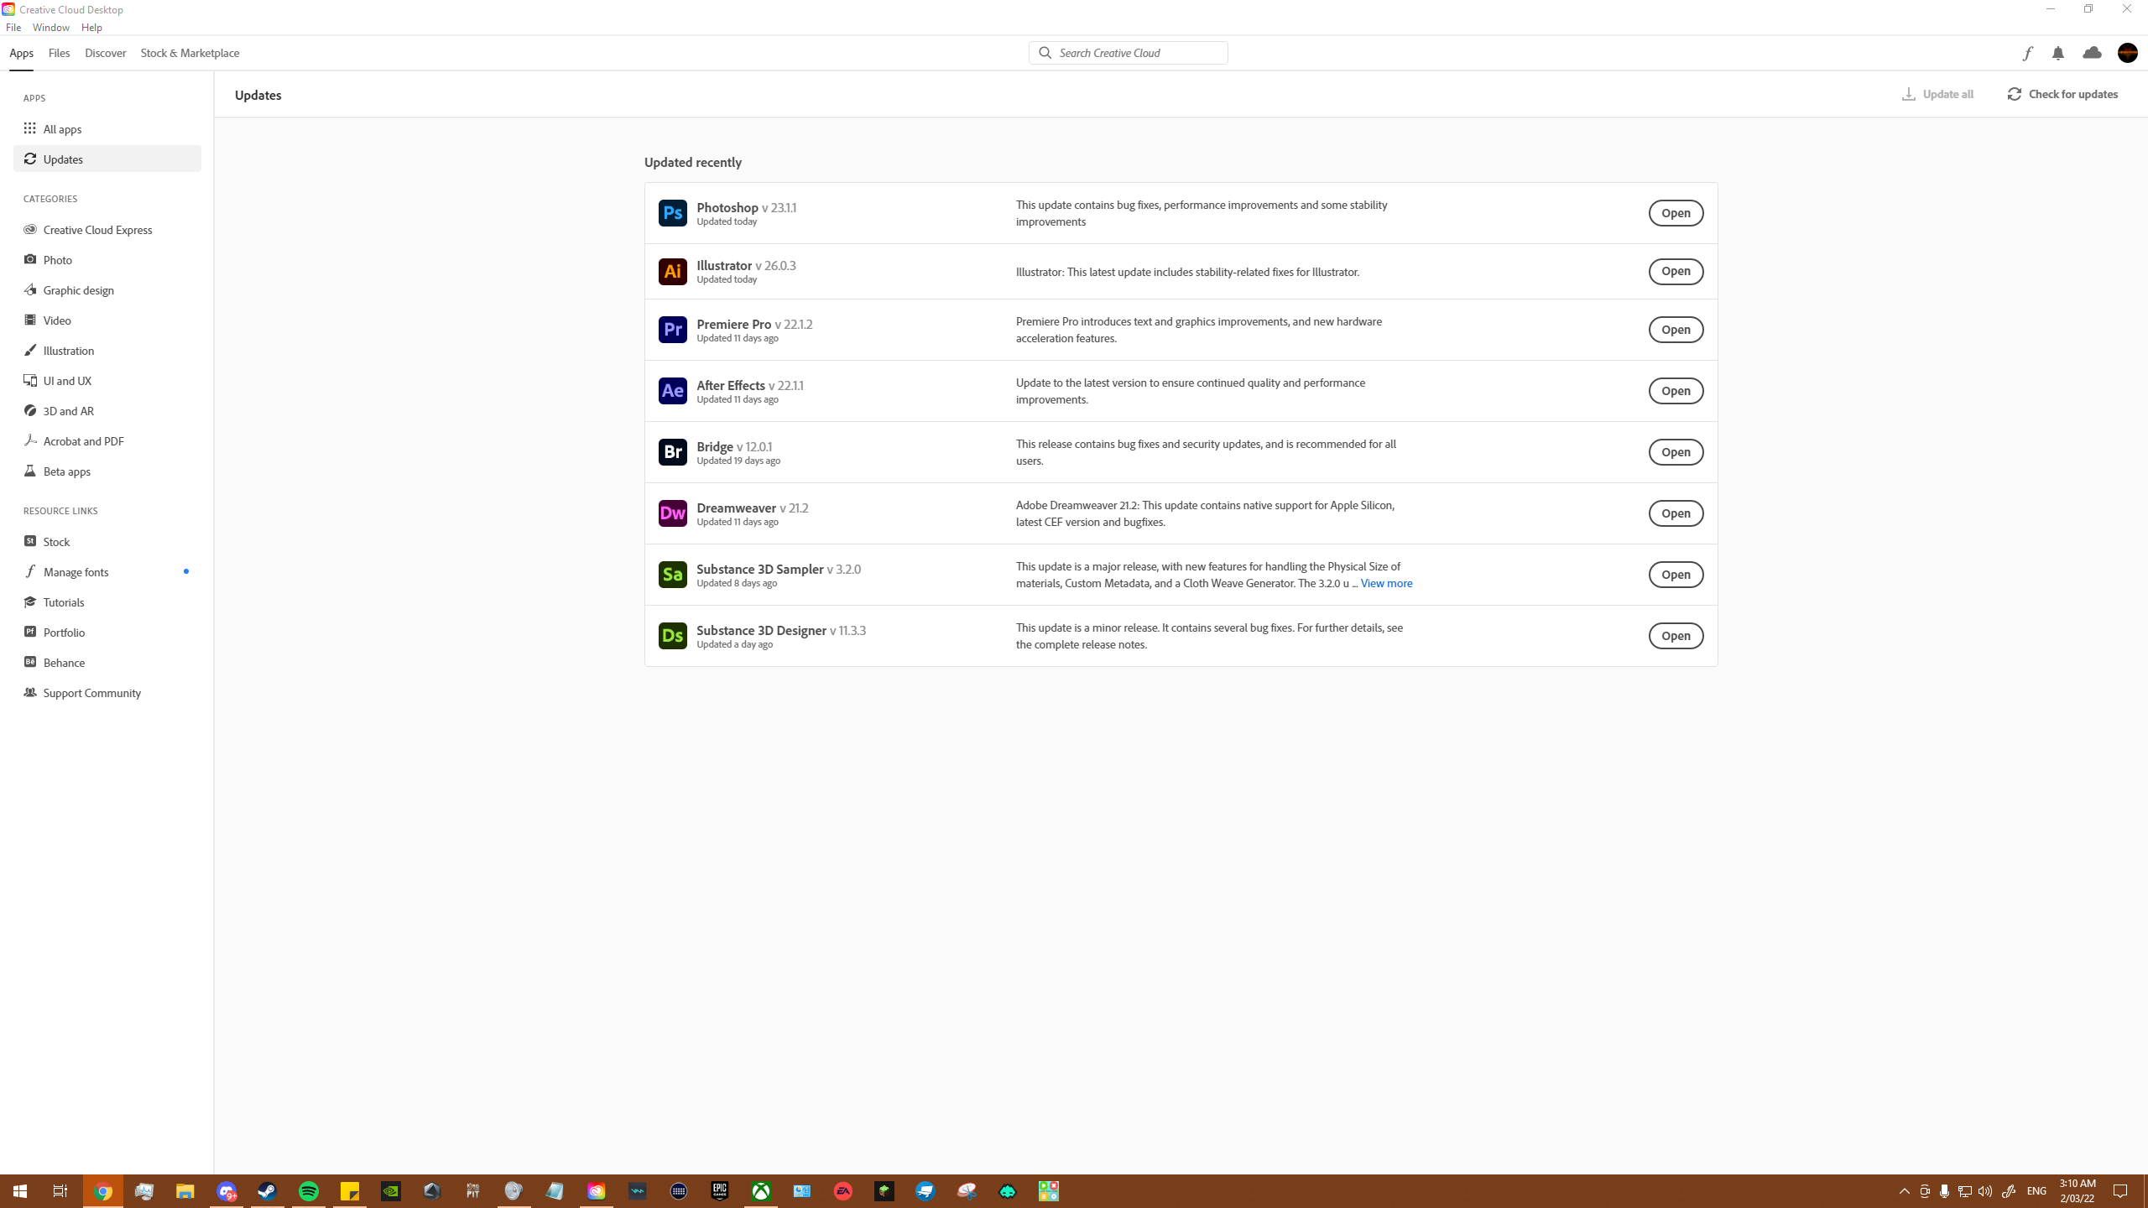Viewport: 2148px width, 1208px height.
Task: Click Open for Substance 3D Sampler
Action: pos(1676,575)
